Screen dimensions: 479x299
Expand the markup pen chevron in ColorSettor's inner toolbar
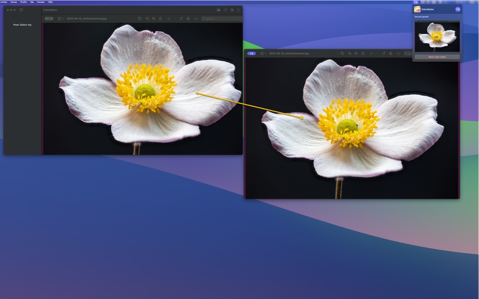(x=175, y=19)
